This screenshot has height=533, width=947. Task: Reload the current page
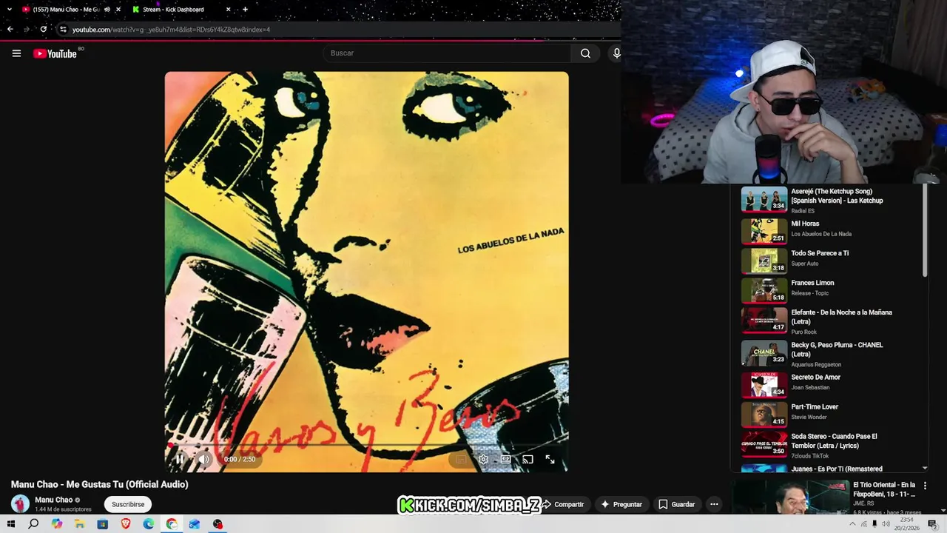44,30
